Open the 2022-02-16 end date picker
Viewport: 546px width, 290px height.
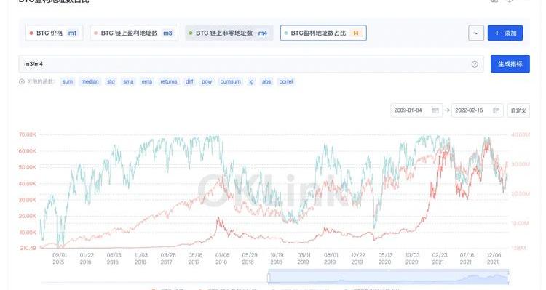click(477, 110)
